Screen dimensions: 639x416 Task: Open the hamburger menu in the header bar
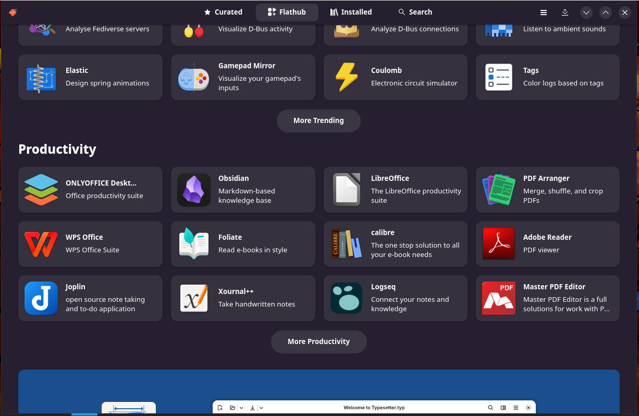pyautogui.click(x=544, y=12)
